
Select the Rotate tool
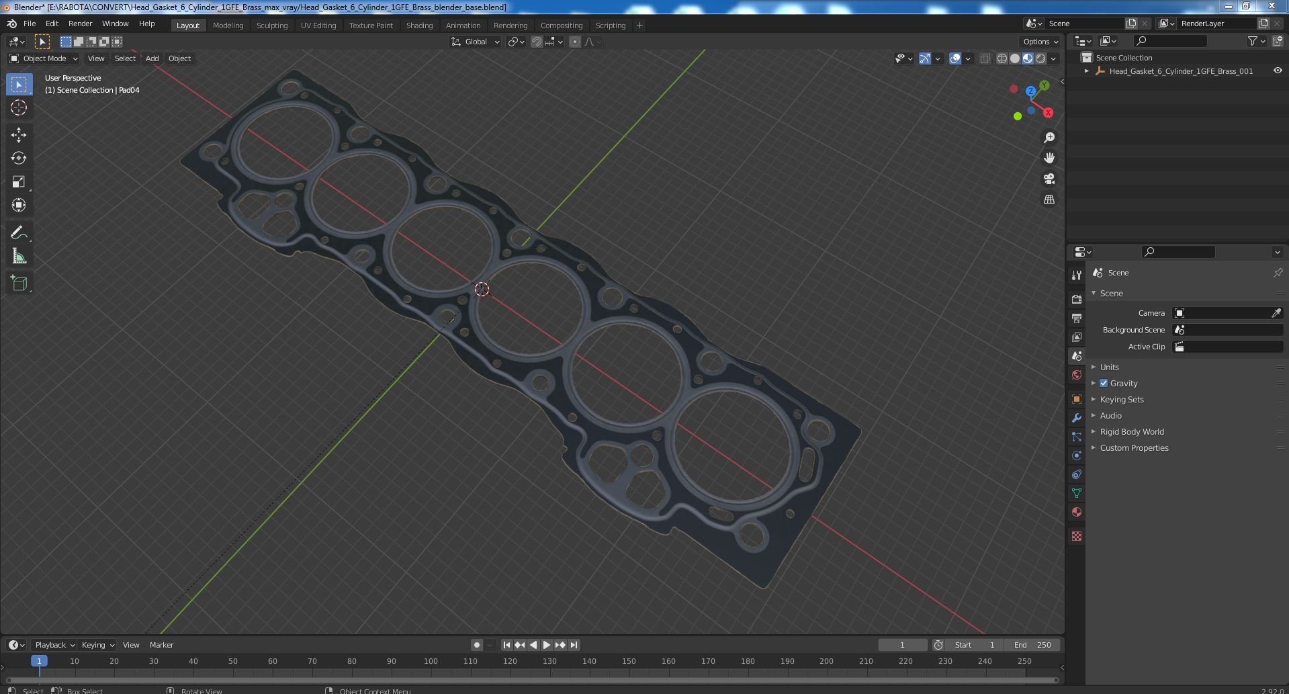point(19,158)
